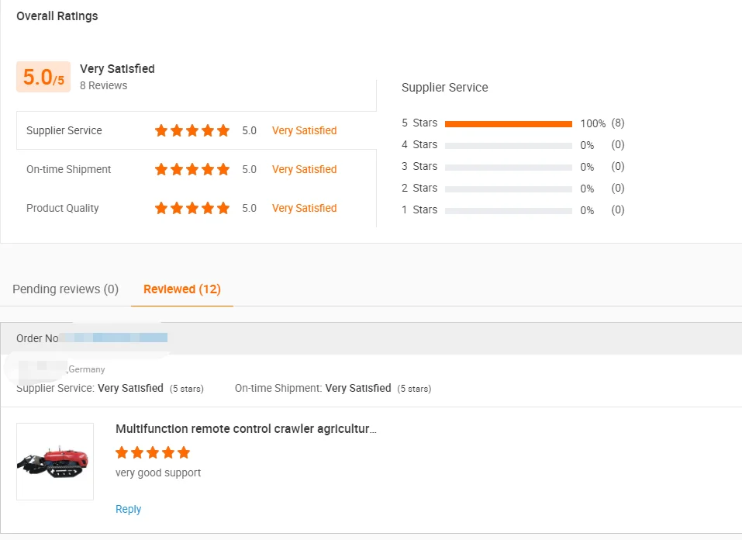Click the review's five-star rating
The width and height of the screenshot is (742, 540).
153,452
